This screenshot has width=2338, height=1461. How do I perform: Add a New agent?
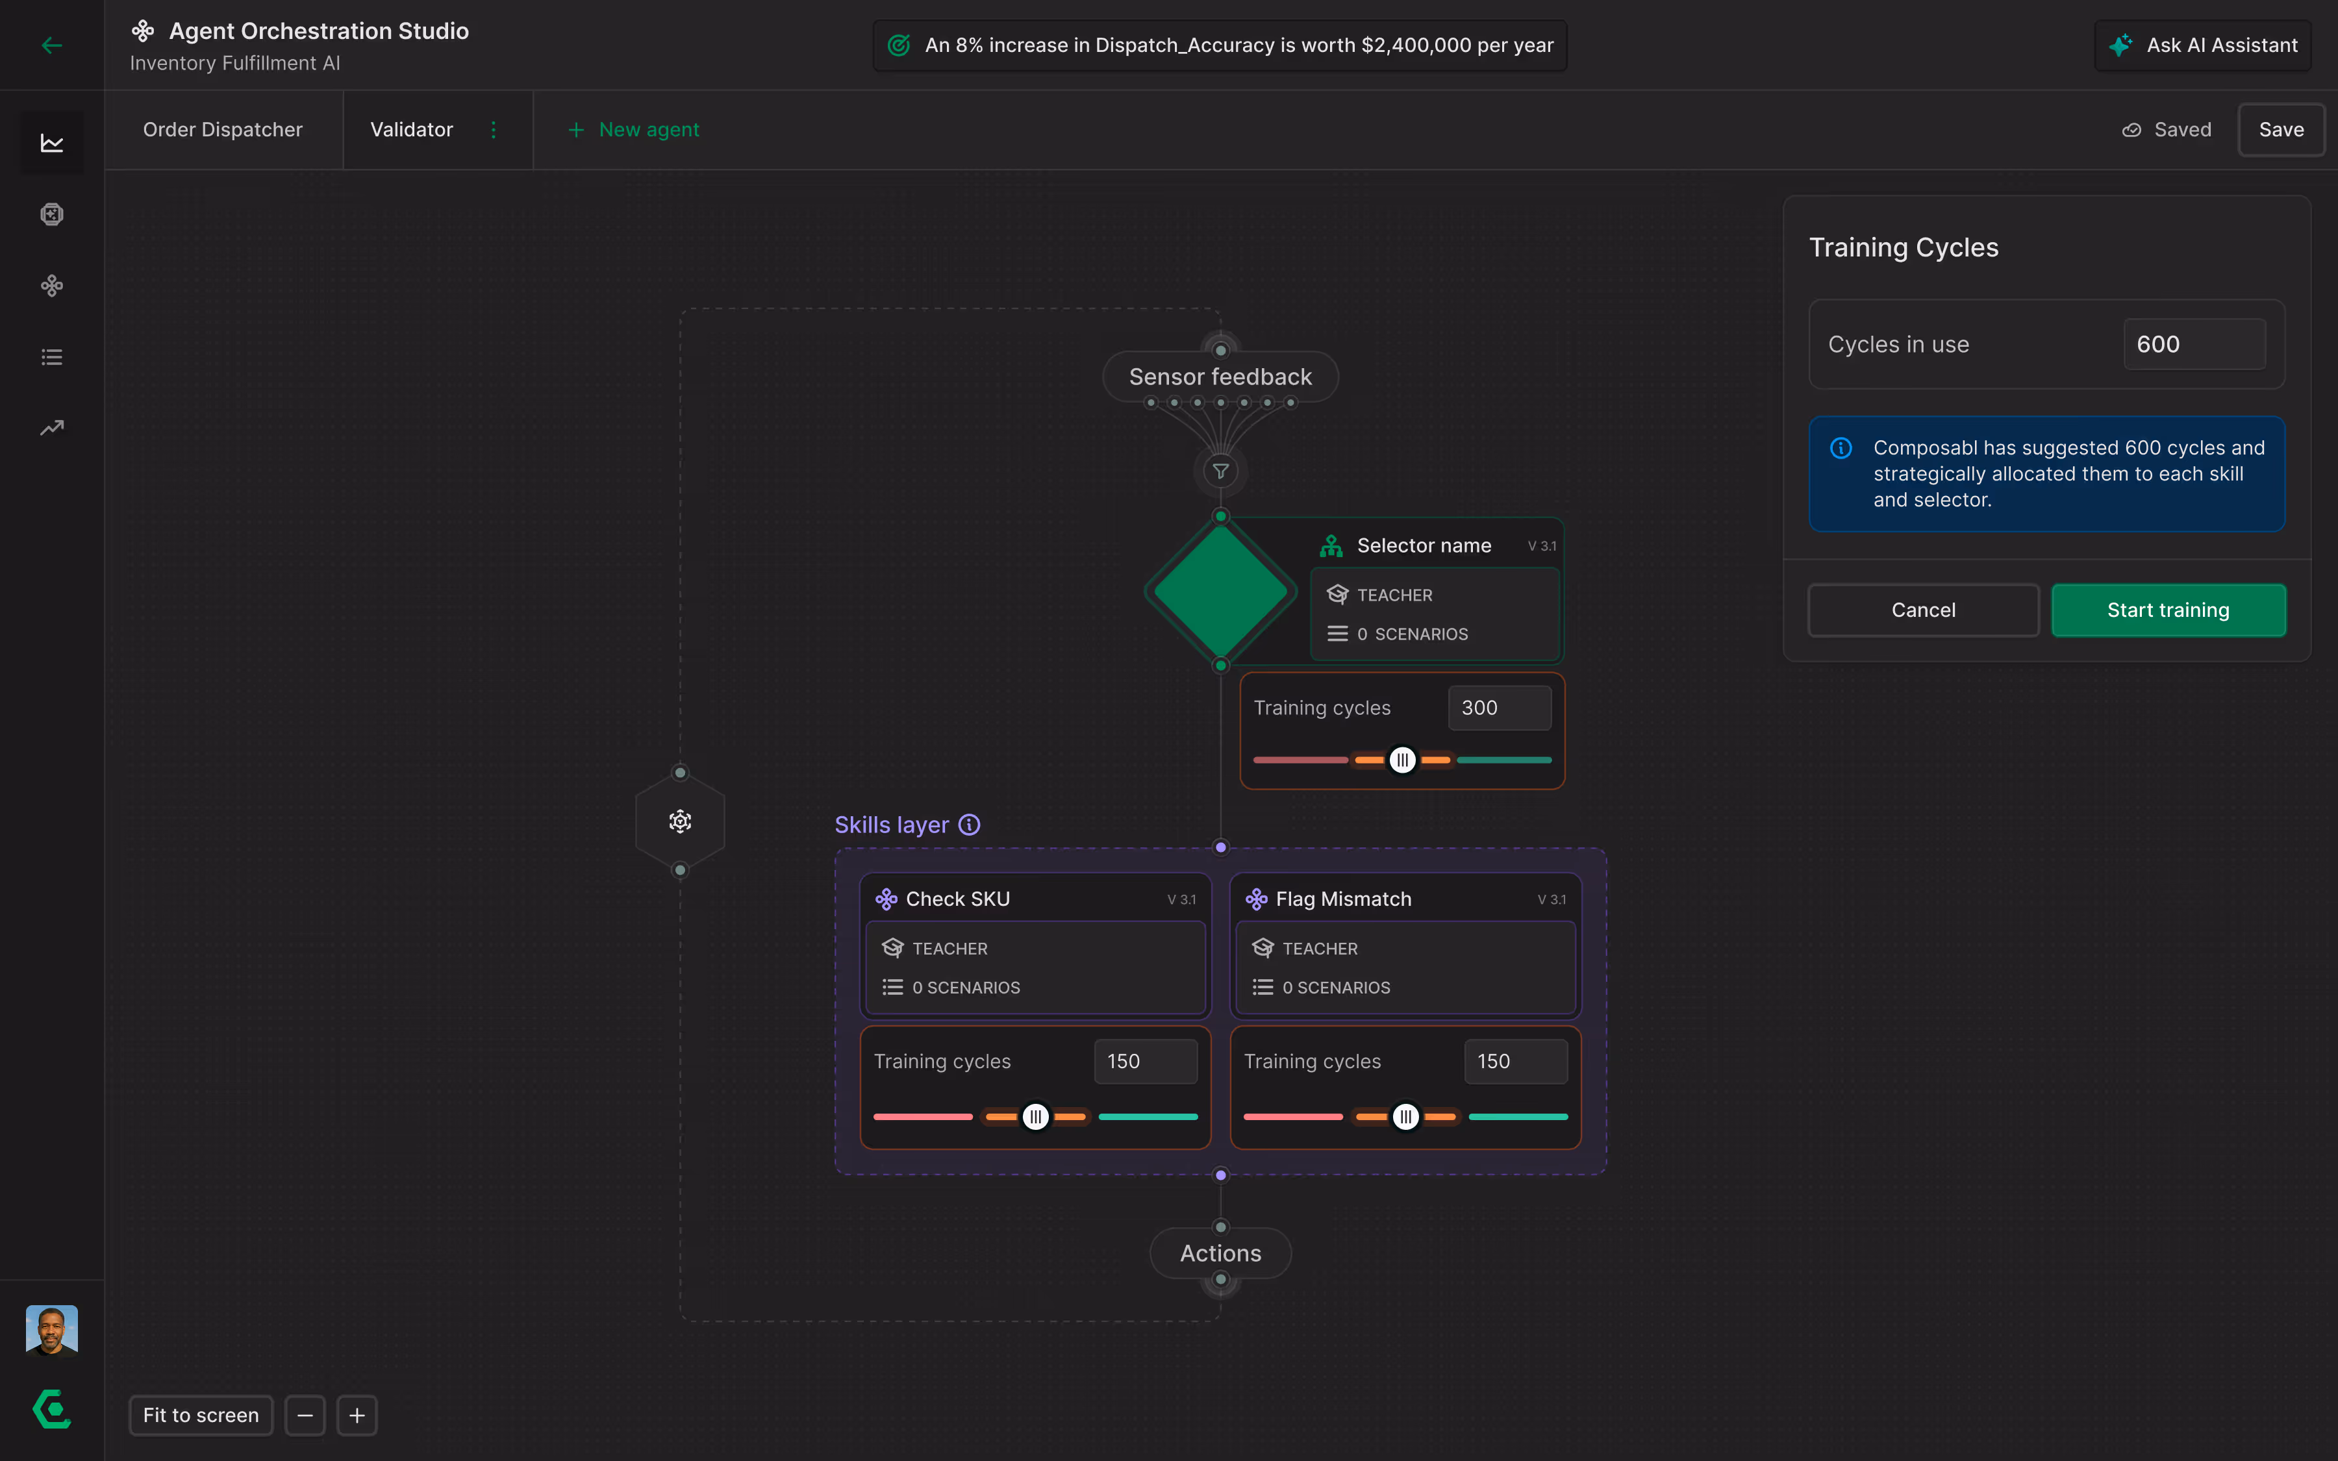coord(634,129)
